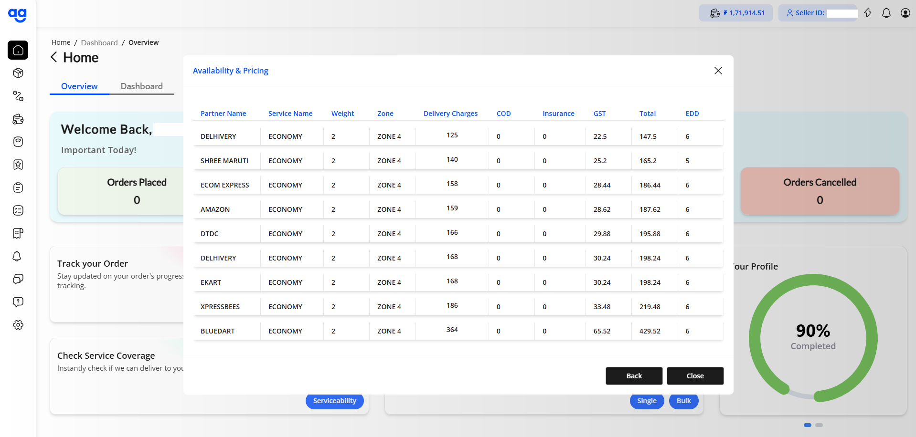Click the wallet balance ₹ 1,71,914.51
Screen dimensions: 916x437
(736, 13)
